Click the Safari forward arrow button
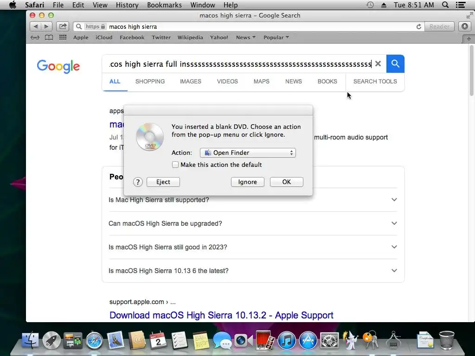This screenshot has width=475, height=356. (x=47, y=26)
